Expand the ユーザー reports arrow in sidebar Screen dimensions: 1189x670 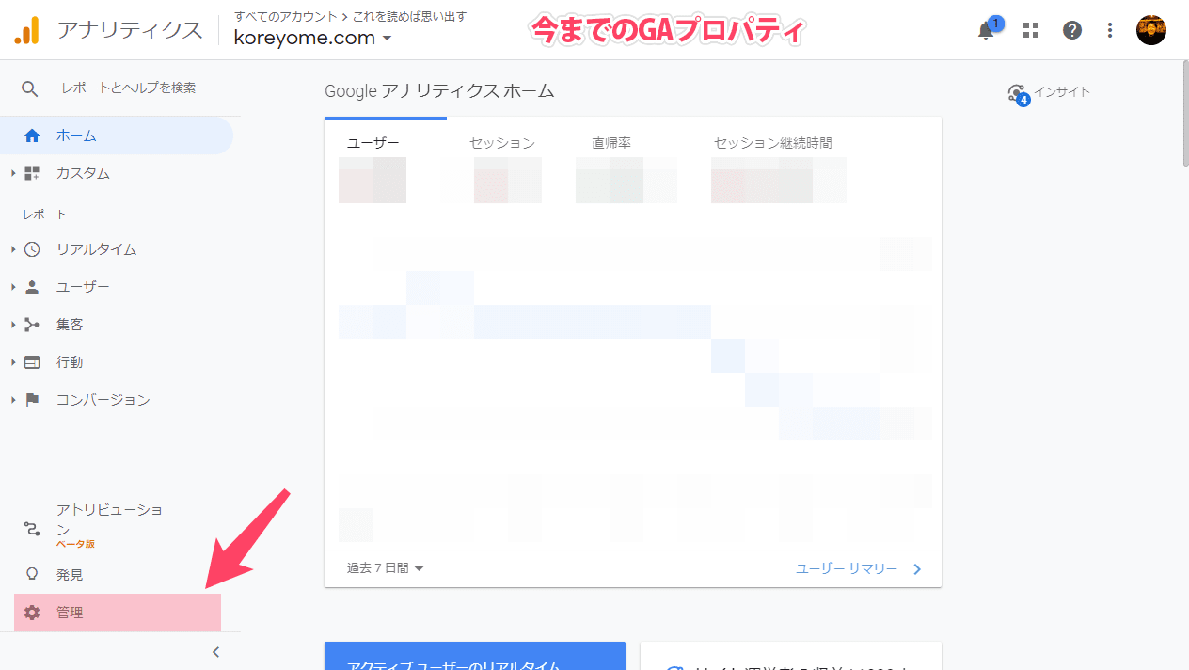(x=13, y=287)
